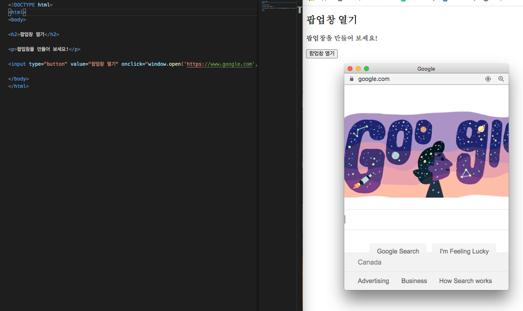
Task: Open the Advertising footer link
Action: [373, 281]
